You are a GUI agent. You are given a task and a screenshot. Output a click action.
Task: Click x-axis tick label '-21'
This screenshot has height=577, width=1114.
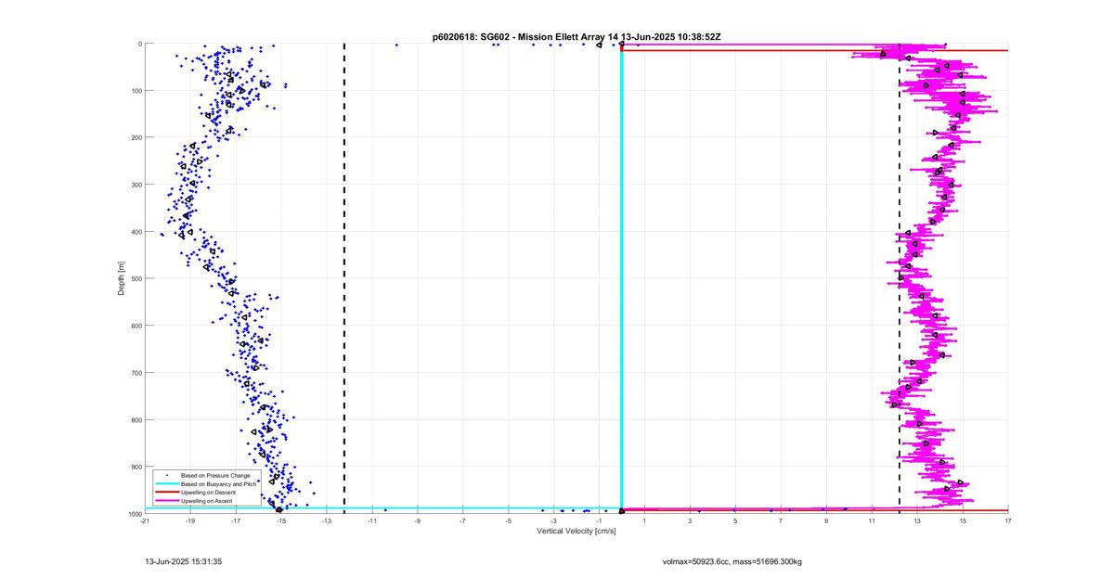click(x=145, y=521)
